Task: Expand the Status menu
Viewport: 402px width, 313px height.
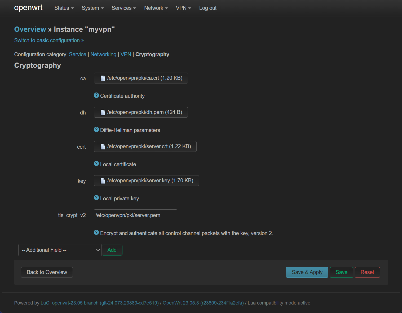Action: pos(64,8)
